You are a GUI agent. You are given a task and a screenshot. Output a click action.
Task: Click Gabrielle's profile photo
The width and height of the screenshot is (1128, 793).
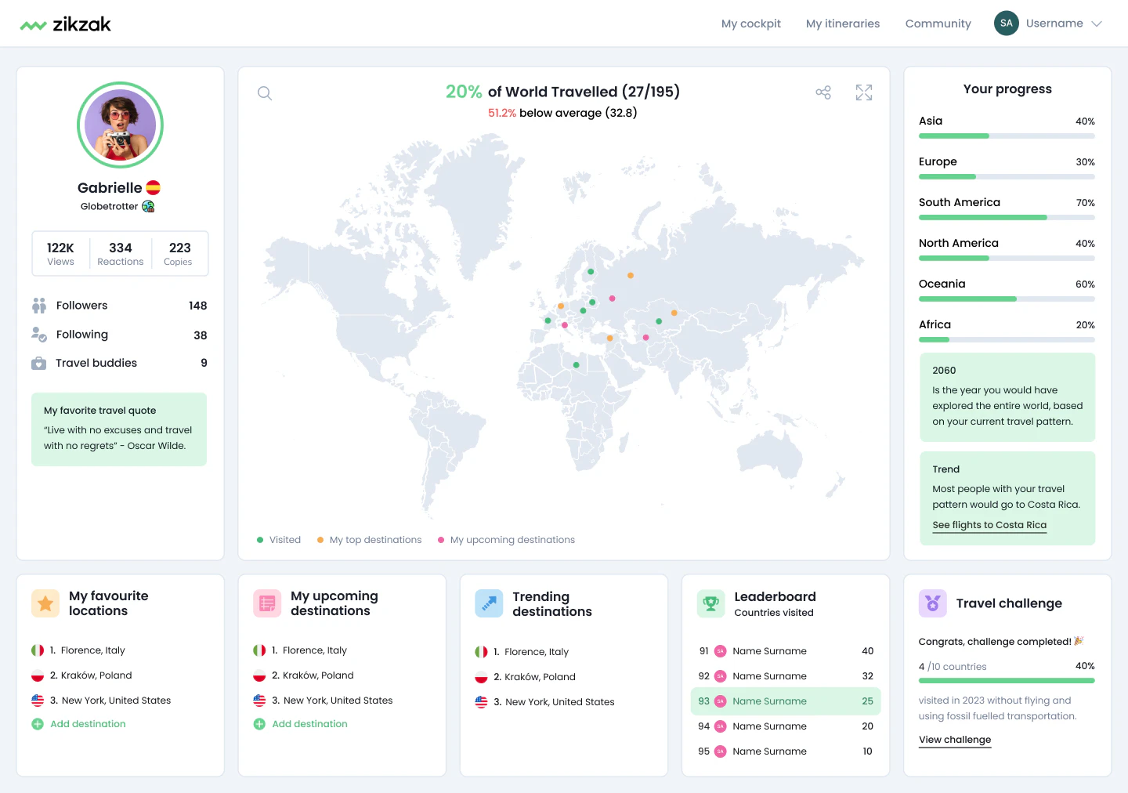pos(120,125)
